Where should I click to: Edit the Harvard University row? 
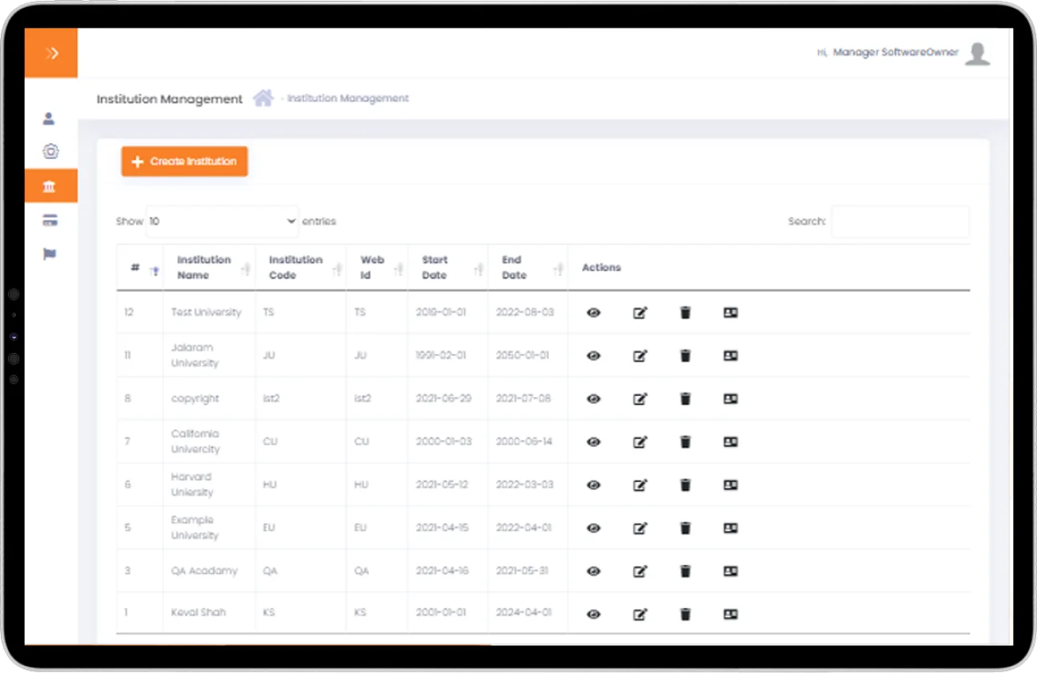click(x=639, y=484)
